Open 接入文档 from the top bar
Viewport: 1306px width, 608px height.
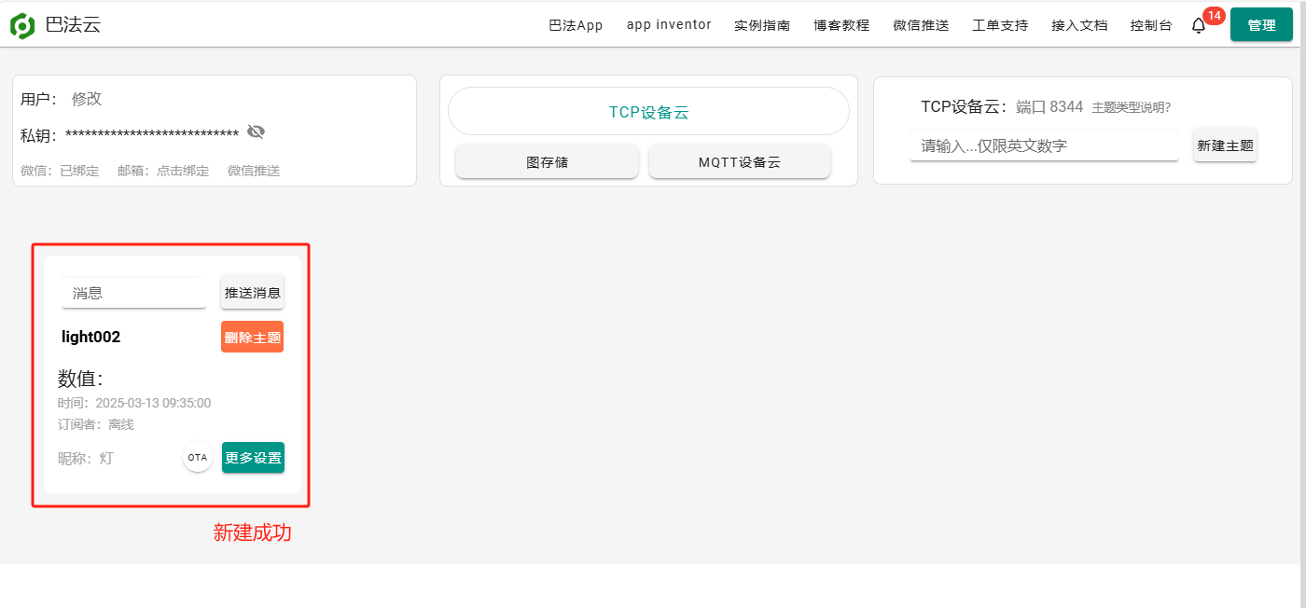1079,25
